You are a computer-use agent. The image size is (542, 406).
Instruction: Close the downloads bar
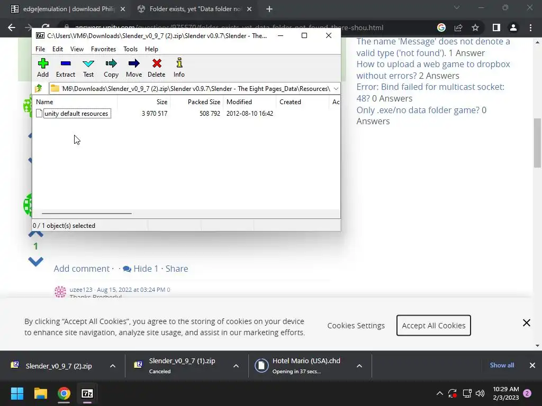click(x=532, y=365)
